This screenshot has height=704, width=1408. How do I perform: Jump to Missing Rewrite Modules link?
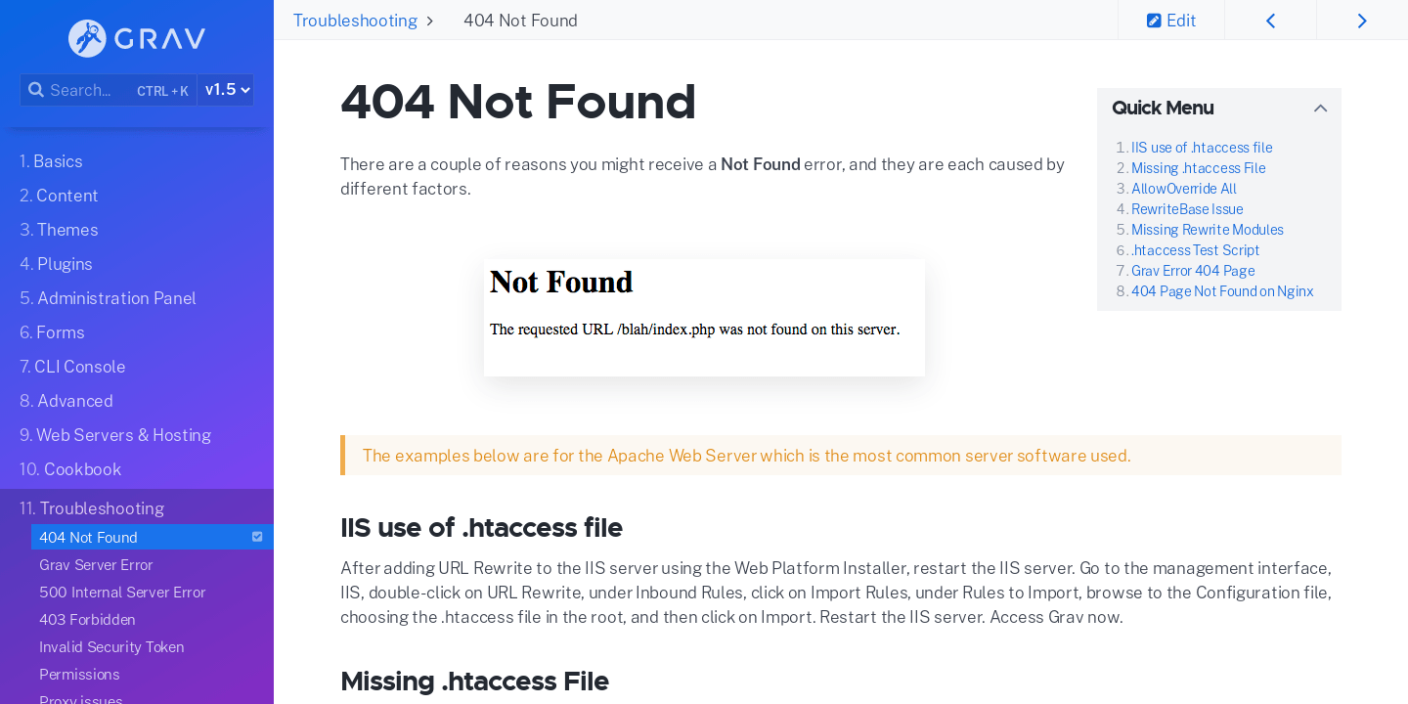(1208, 230)
